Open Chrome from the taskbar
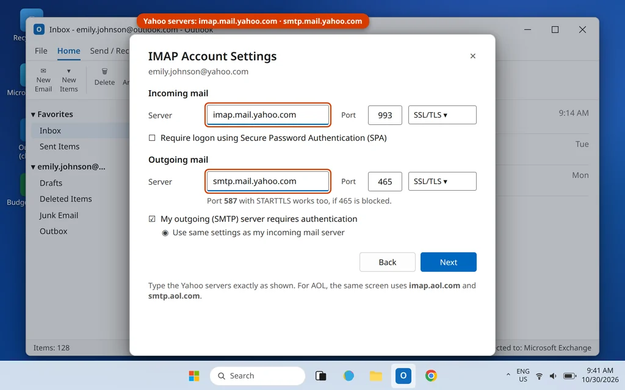 tap(431, 375)
